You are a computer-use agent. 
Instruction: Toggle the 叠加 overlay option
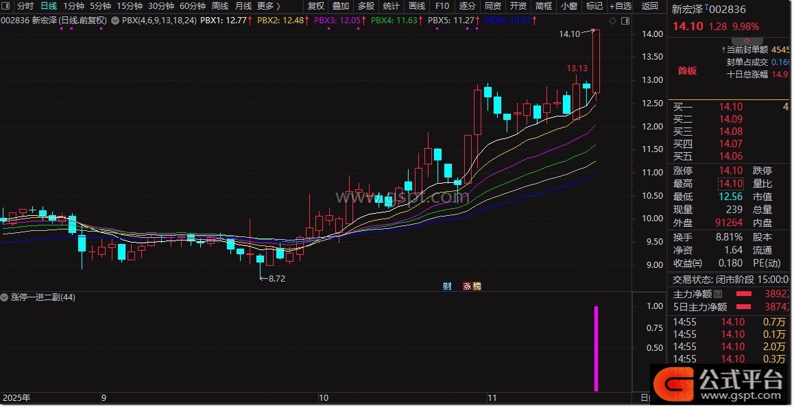coord(341,6)
